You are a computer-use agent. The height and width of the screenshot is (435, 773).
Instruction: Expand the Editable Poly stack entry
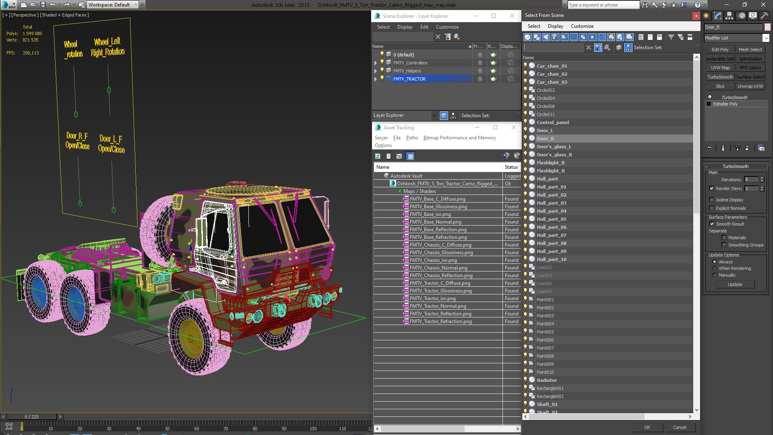click(709, 104)
